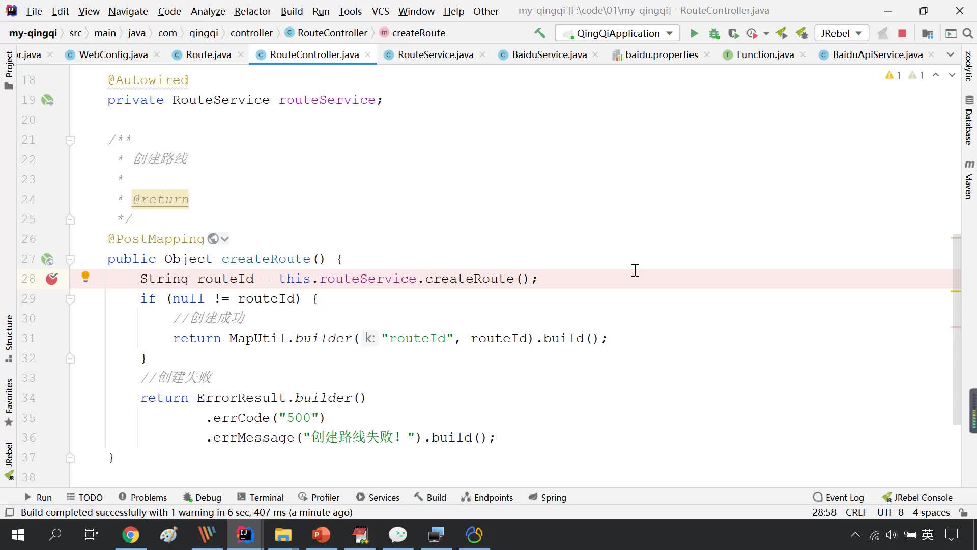Open the VCS menu
The image size is (977, 550).
tap(380, 11)
